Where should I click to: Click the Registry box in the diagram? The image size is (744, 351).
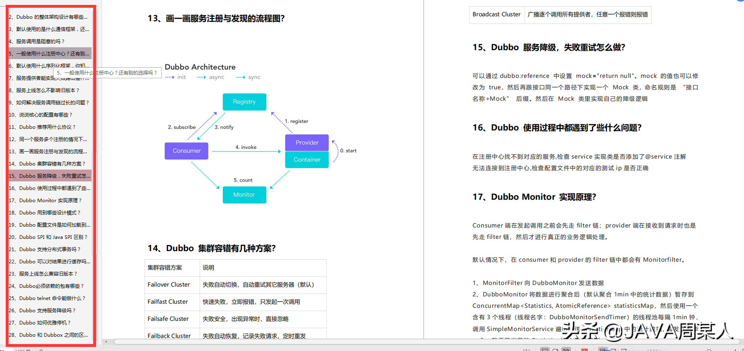point(244,102)
